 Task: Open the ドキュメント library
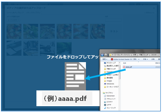click(x=110, y=99)
